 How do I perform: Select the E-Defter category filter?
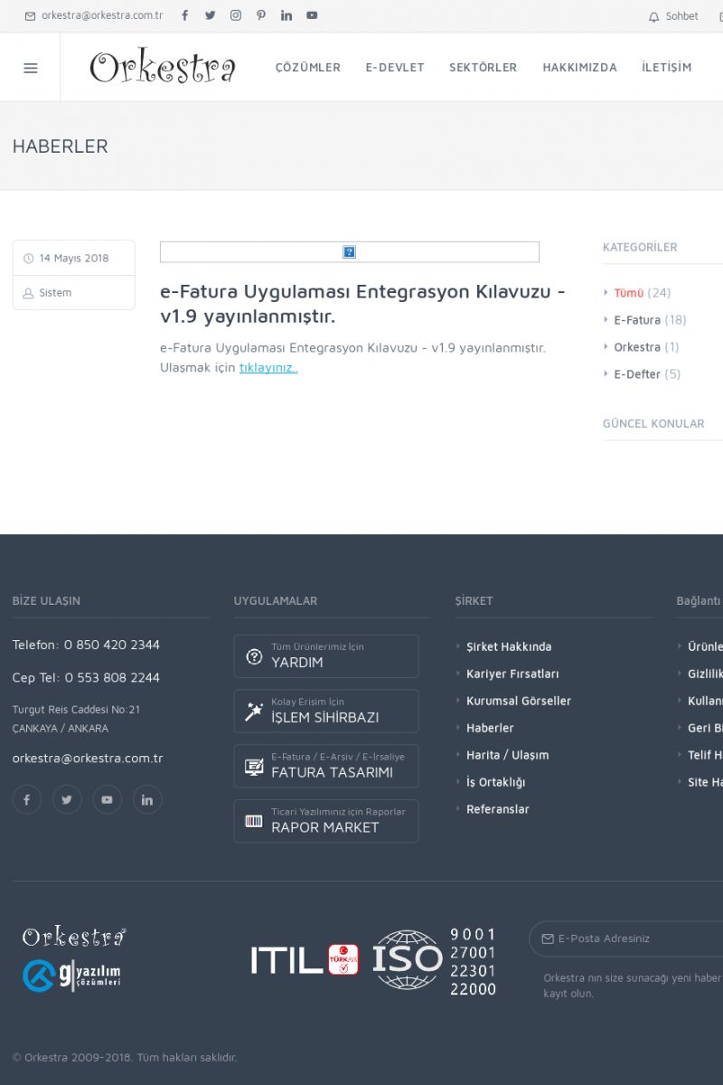click(x=637, y=374)
